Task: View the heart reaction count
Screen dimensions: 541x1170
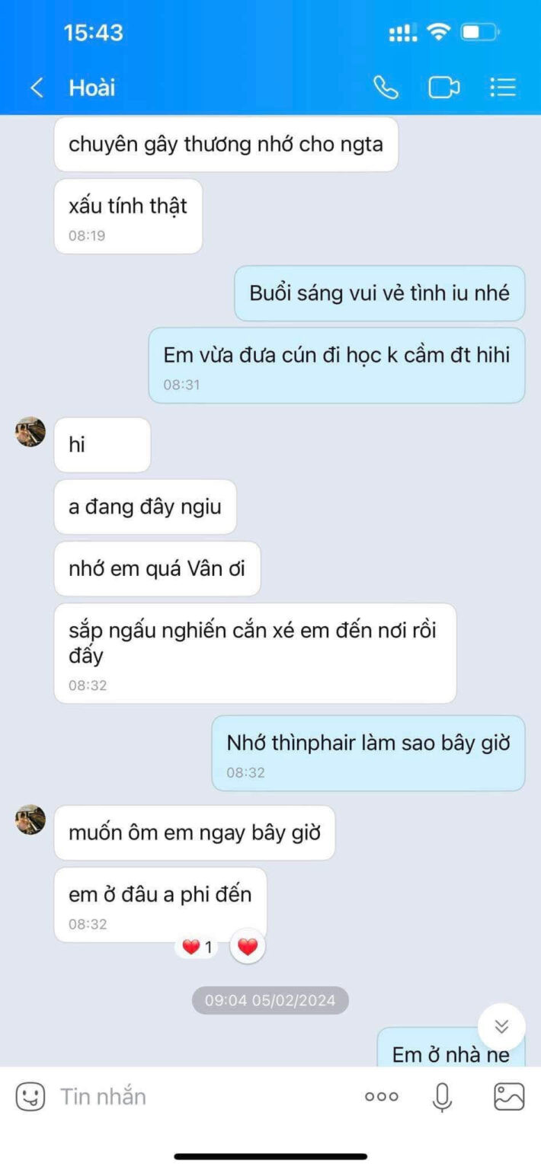Action: (197, 948)
